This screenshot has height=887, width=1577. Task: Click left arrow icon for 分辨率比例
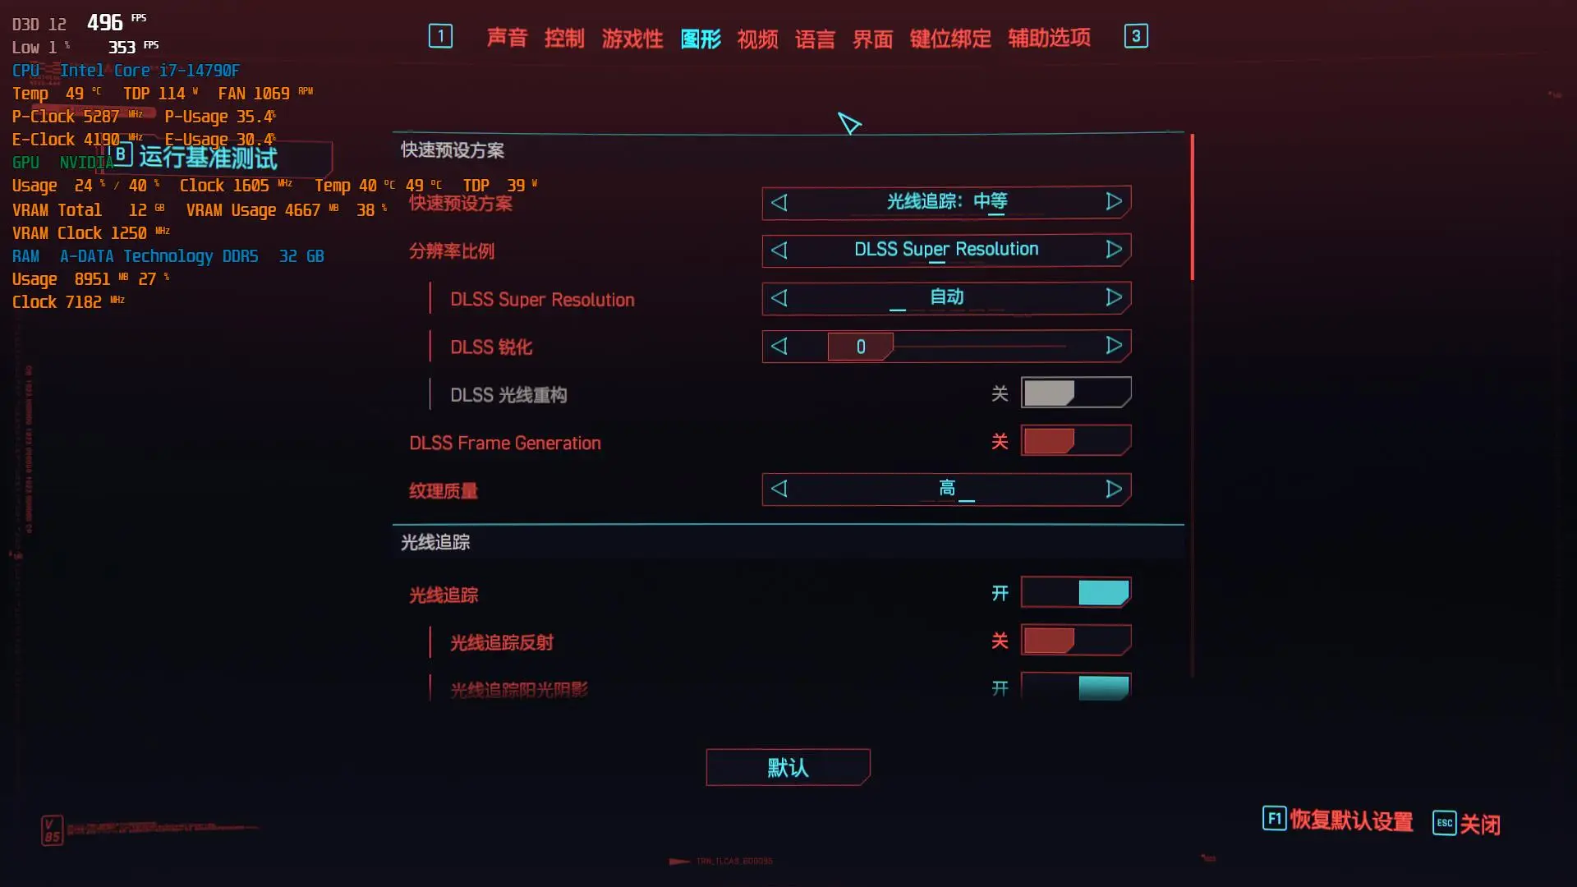click(x=779, y=249)
